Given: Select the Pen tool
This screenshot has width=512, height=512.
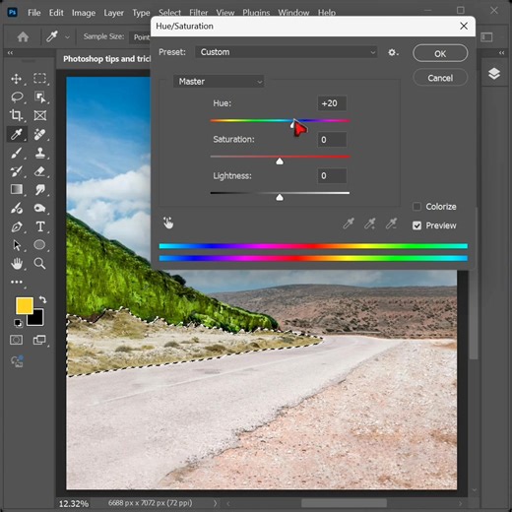Looking at the screenshot, I should pyautogui.click(x=17, y=226).
